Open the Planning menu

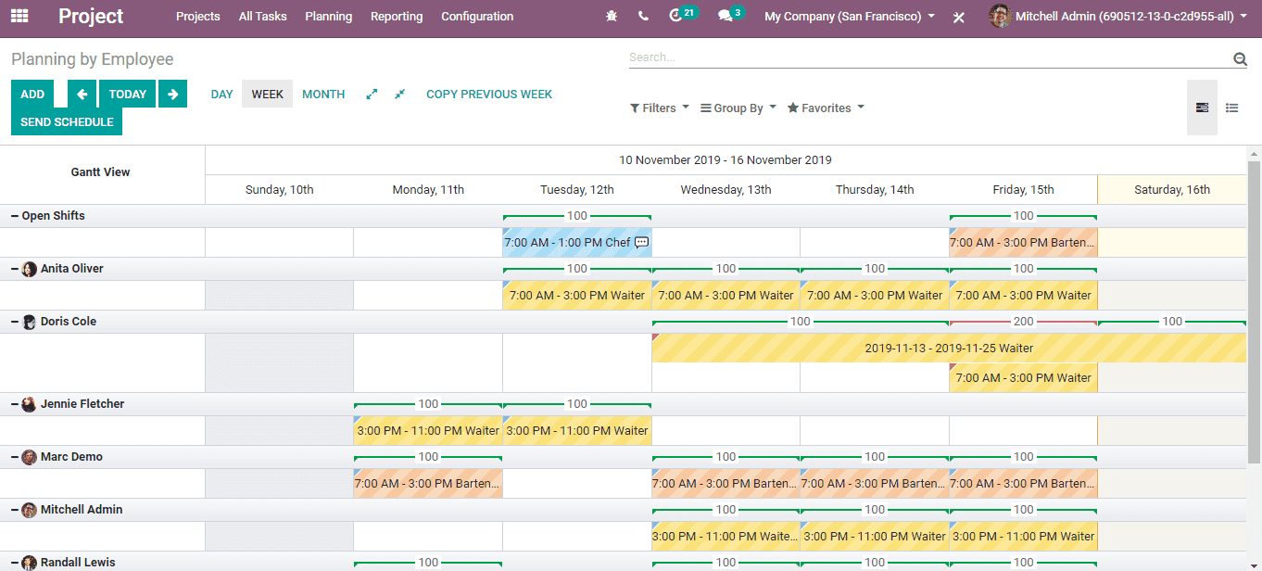(x=328, y=17)
